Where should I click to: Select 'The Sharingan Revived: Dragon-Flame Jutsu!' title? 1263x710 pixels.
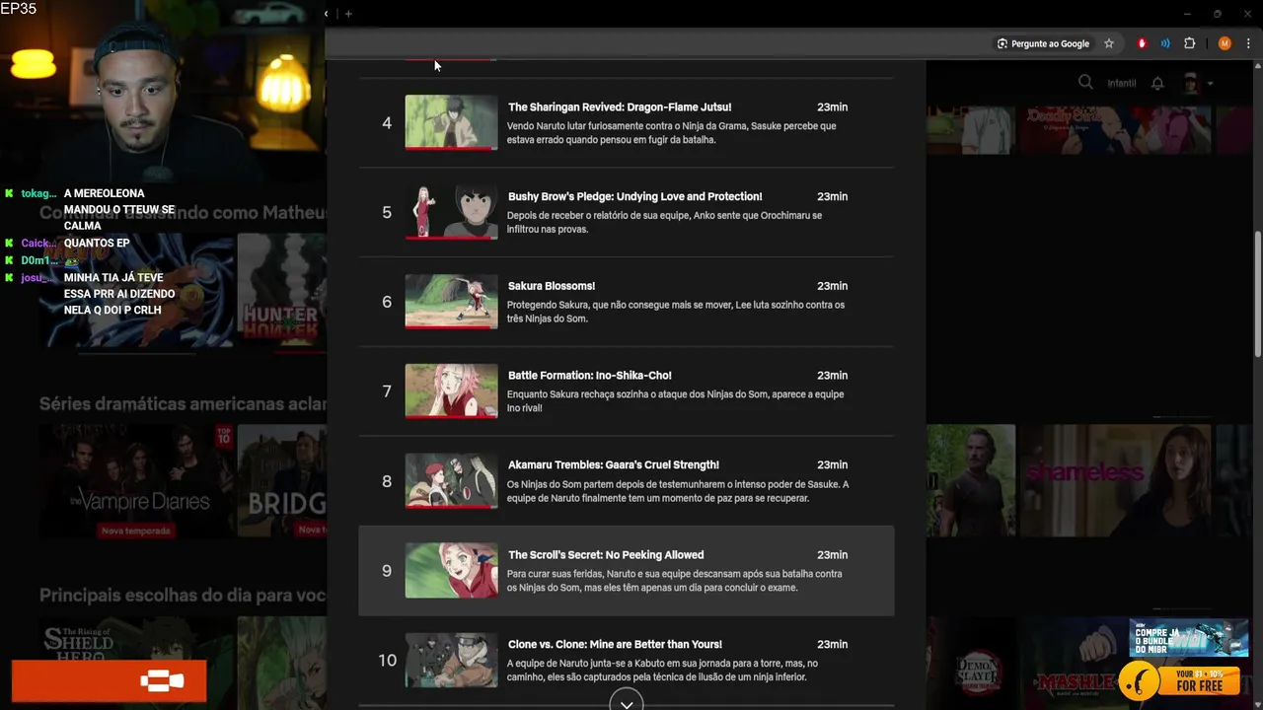620,106
